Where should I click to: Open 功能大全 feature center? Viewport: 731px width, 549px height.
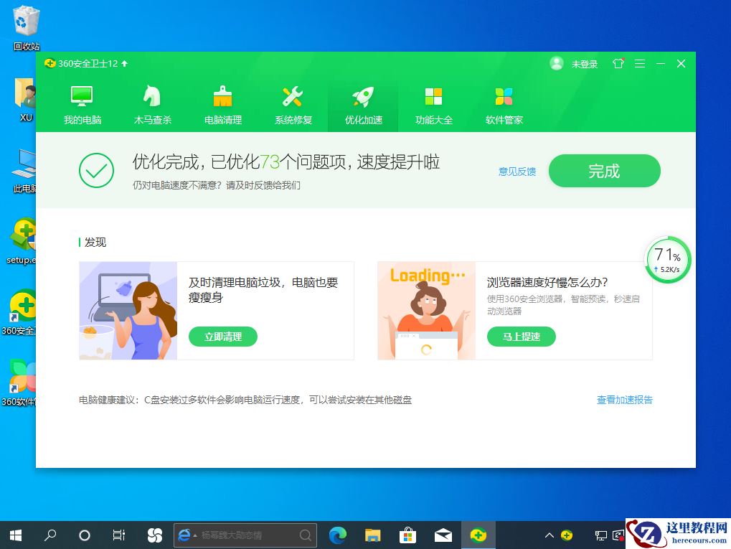[433, 103]
